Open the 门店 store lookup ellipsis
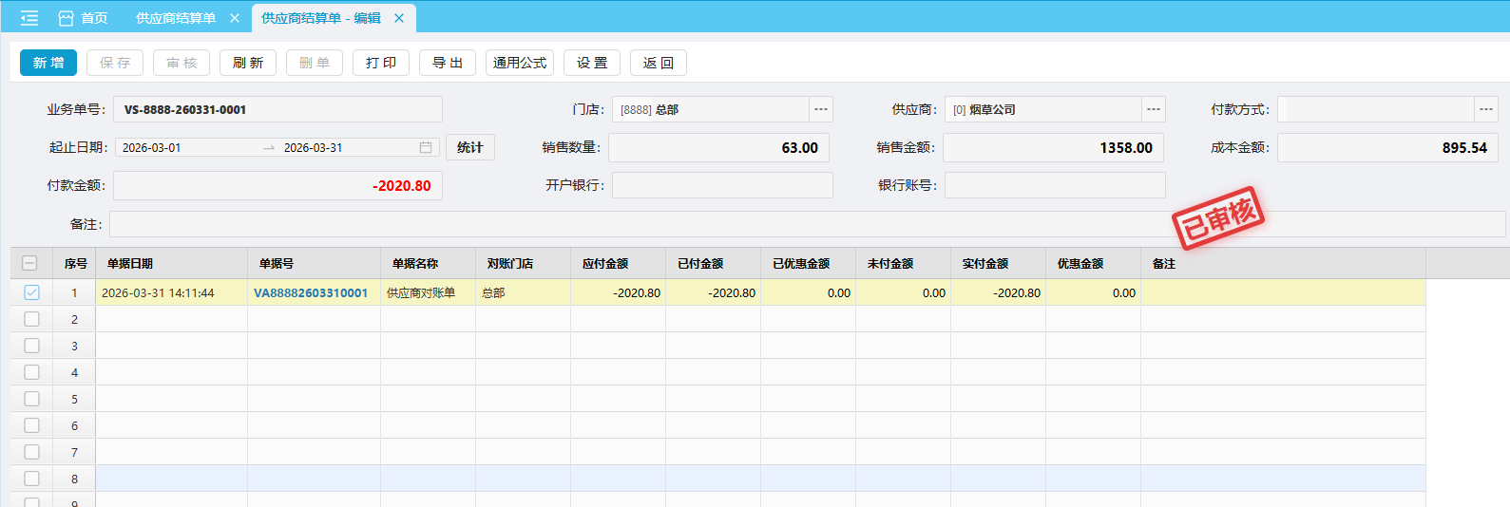The height and width of the screenshot is (507, 1510). [x=821, y=109]
